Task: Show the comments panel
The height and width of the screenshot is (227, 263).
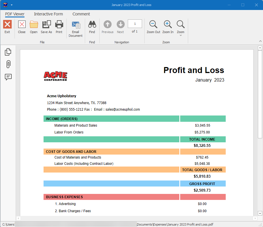Action: [8, 77]
